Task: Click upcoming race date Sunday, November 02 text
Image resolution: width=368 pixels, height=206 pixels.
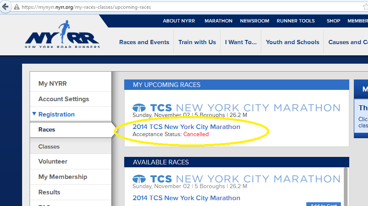Action: click(x=162, y=115)
